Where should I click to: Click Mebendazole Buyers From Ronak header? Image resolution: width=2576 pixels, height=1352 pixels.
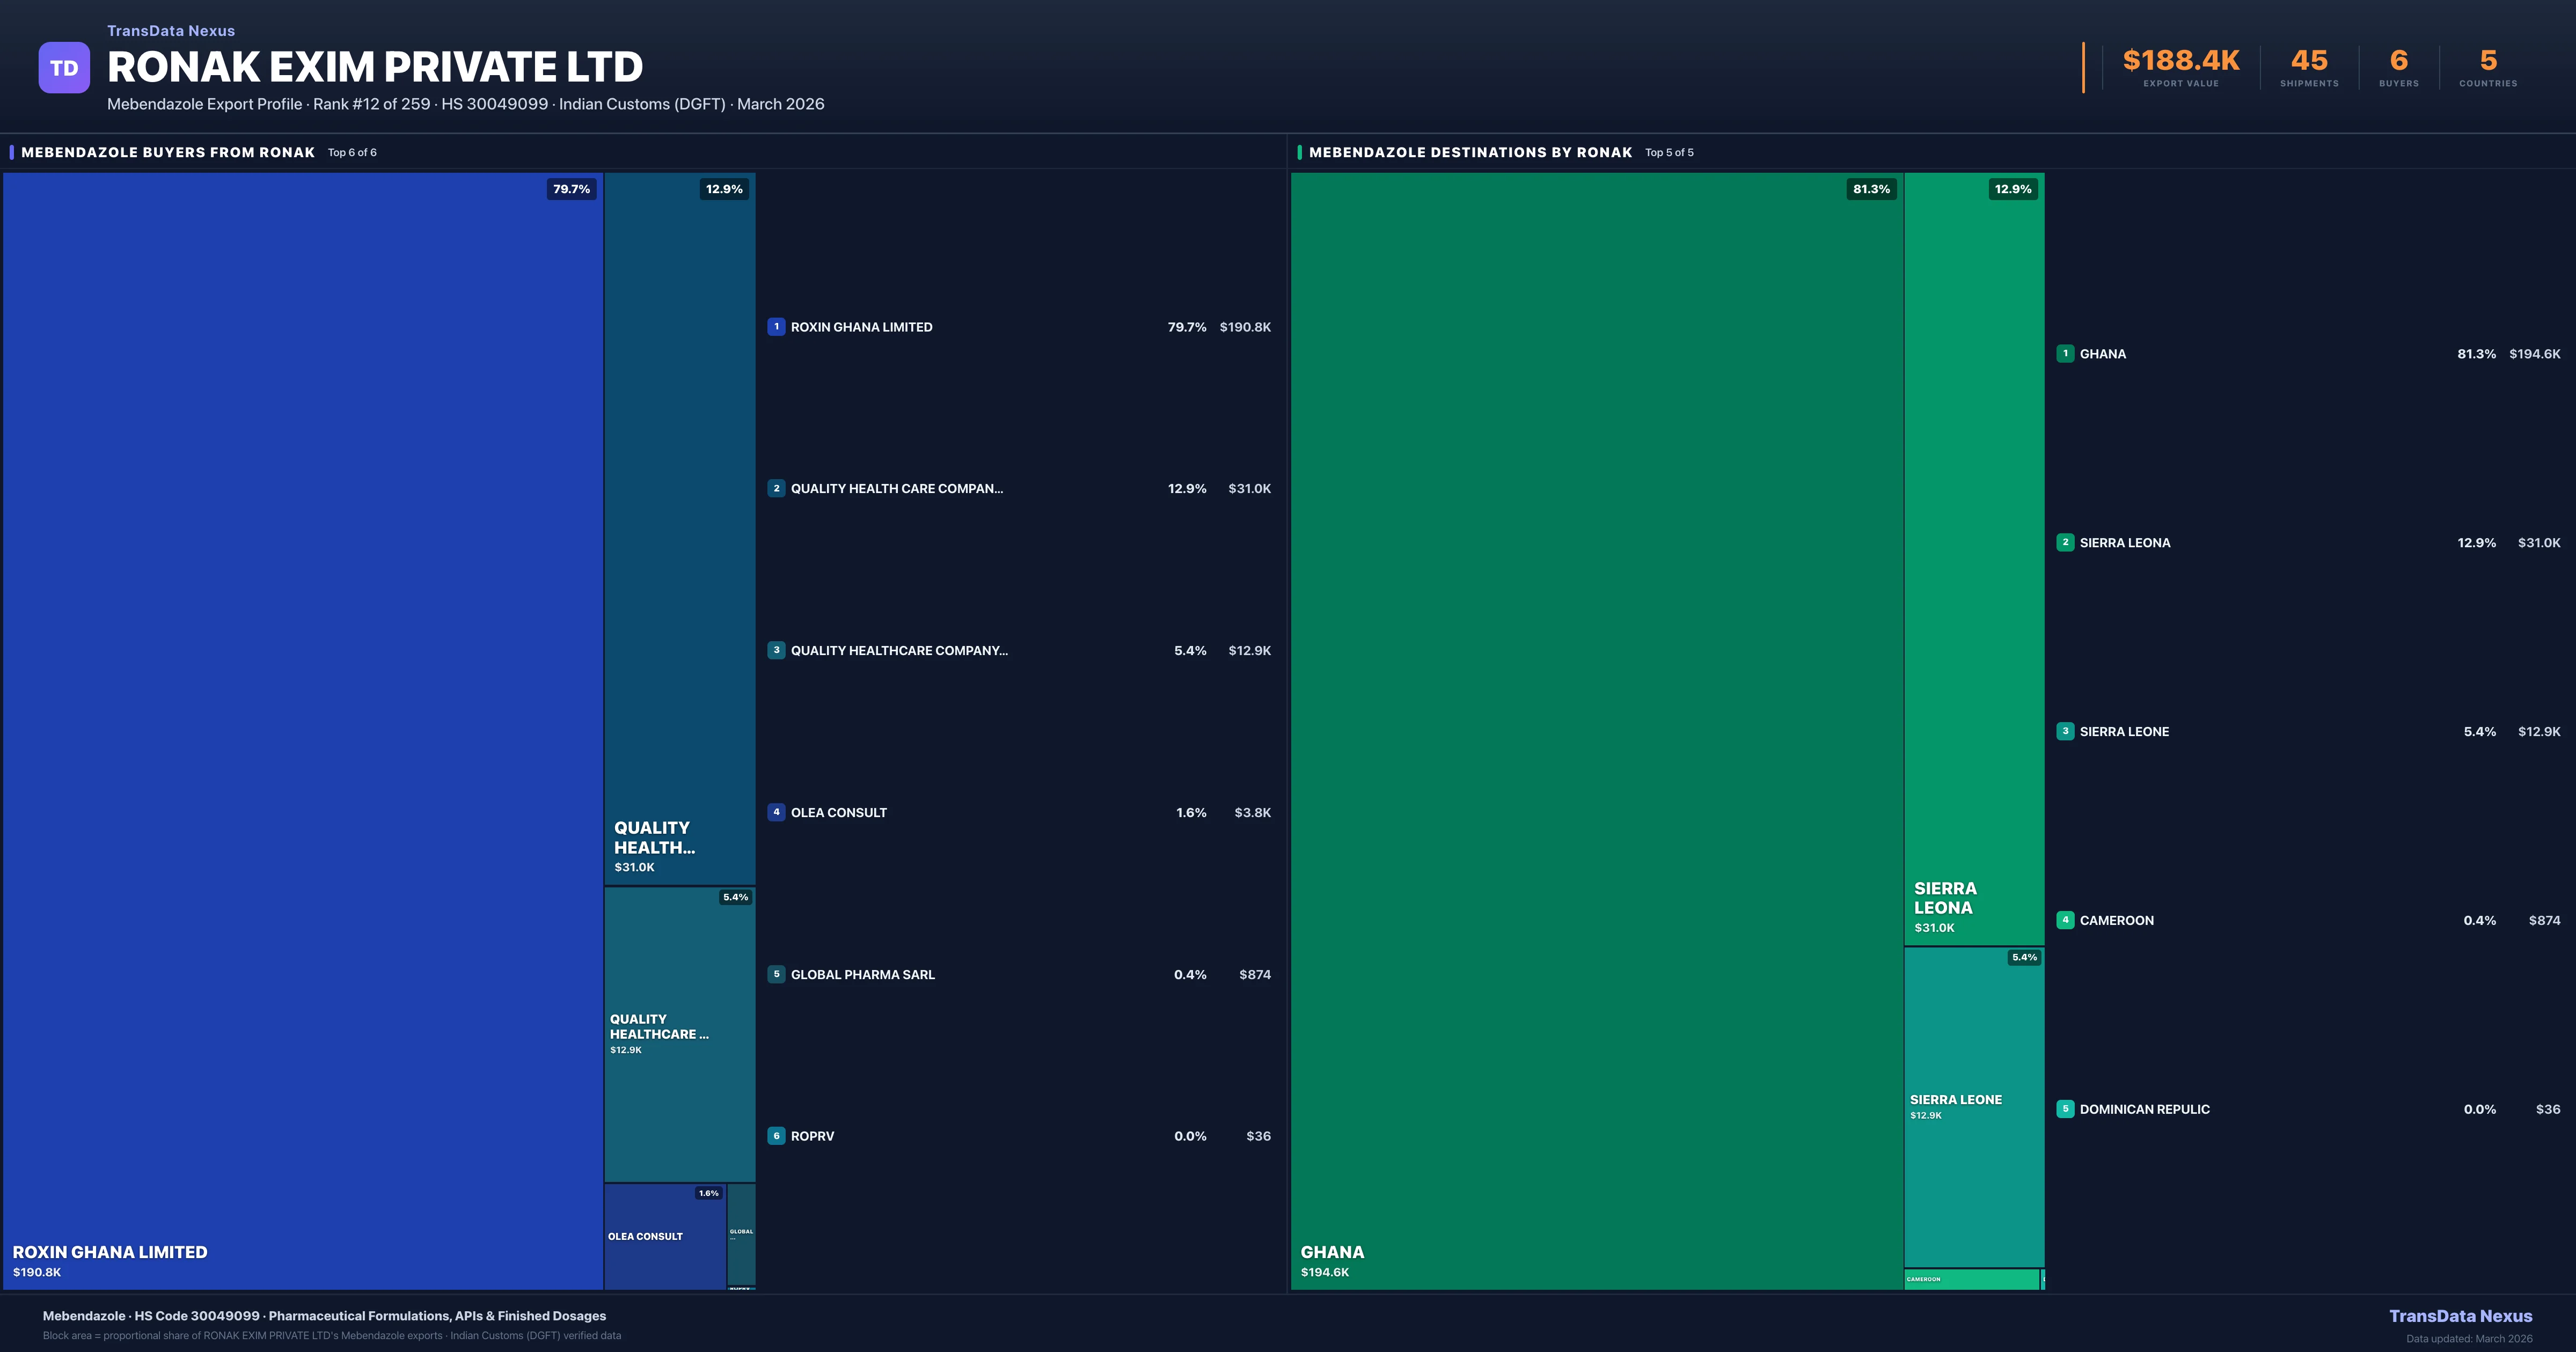[x=168, y=153]
